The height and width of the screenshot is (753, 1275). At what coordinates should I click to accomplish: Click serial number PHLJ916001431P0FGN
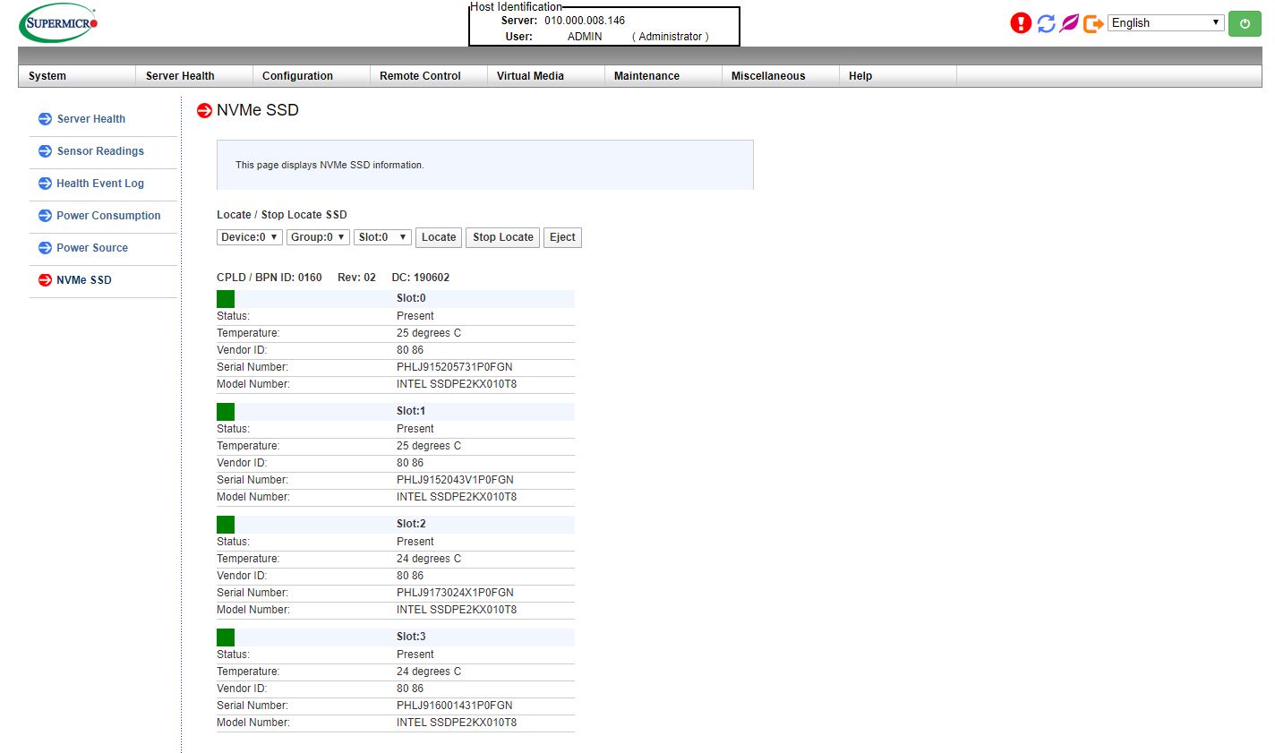tap(455, 706)
